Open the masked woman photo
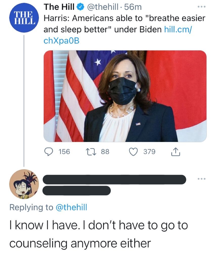The image size is (216, 259). tap(125, 96)
